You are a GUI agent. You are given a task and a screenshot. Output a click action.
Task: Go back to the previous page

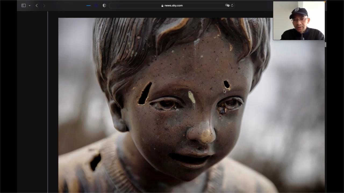tap(37, 5)
